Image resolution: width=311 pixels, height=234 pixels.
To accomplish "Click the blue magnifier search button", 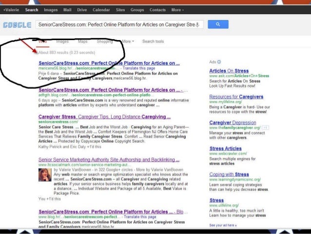I will coord(218,24).
